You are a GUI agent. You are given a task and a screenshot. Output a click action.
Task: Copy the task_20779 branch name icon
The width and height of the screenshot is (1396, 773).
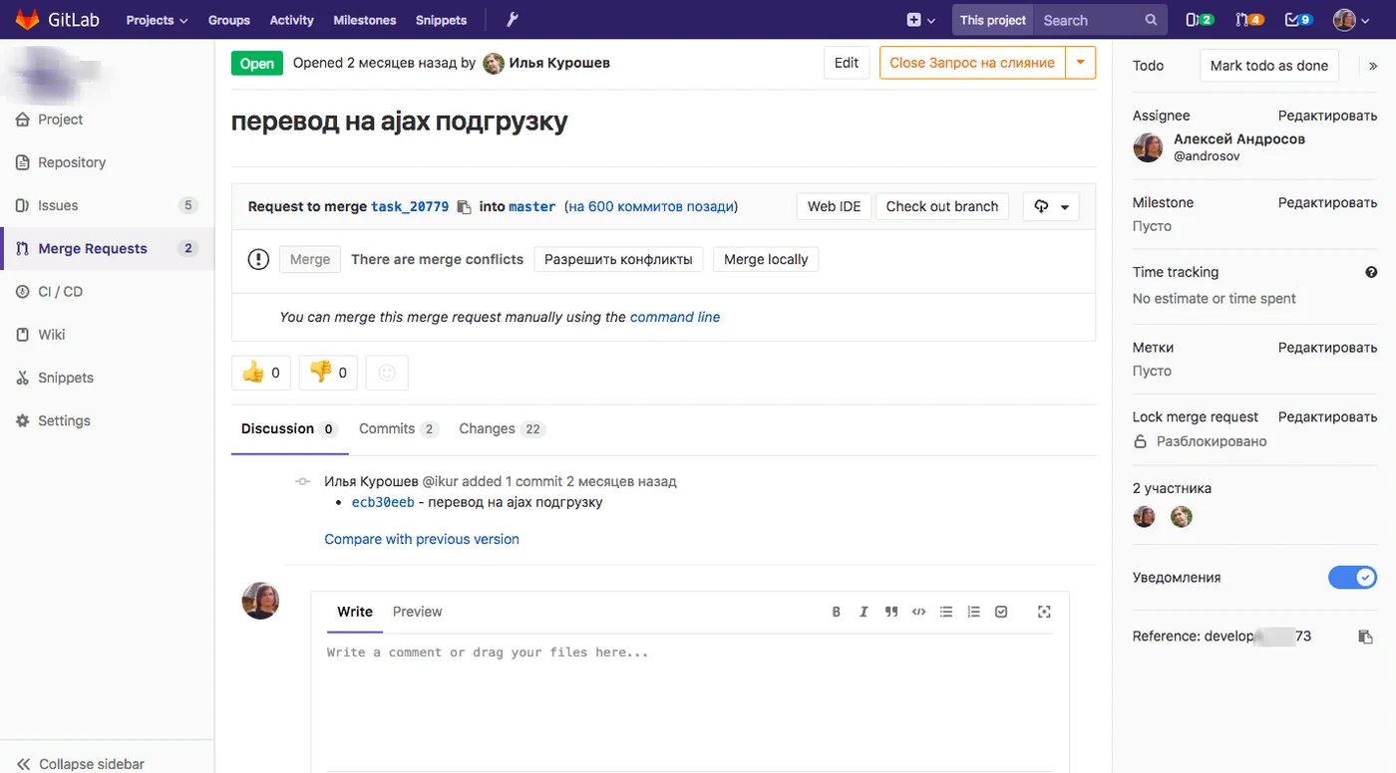point(464,207)
